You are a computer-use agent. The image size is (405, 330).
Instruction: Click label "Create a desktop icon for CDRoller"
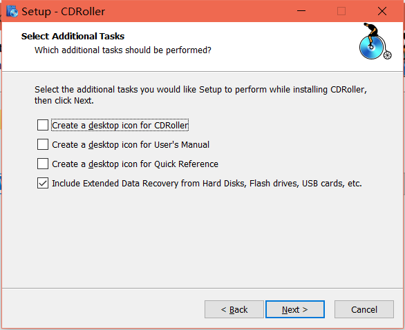point(120,125)
